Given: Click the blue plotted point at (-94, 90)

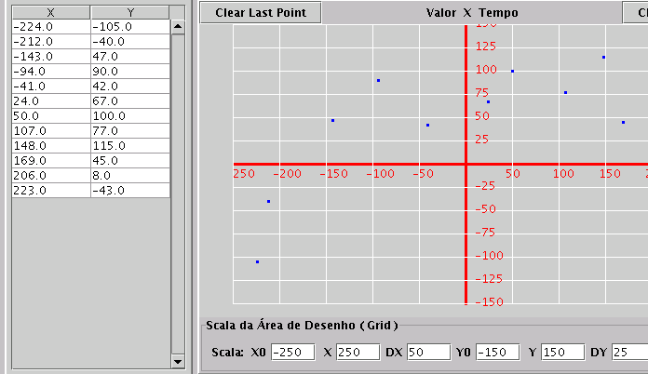Looking at the screenshot, I should [x=378, y=80].
